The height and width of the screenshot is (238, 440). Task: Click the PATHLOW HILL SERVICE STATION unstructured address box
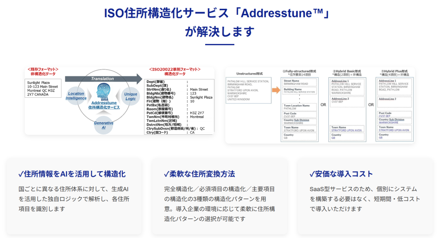[249, 90]
